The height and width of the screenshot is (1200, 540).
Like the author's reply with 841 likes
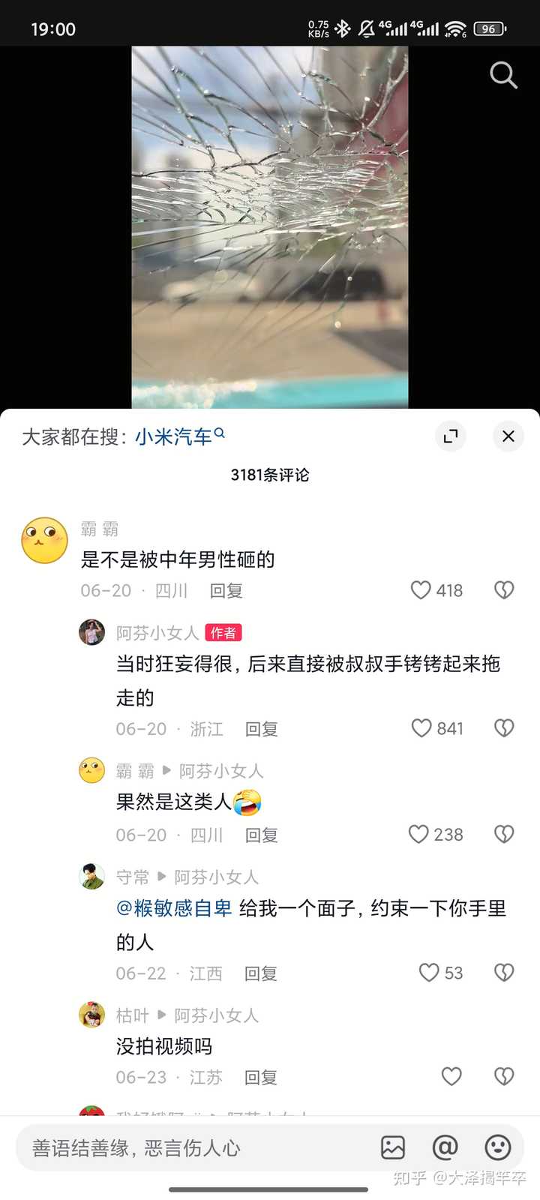pyautogui.click(x=421, y=727)
